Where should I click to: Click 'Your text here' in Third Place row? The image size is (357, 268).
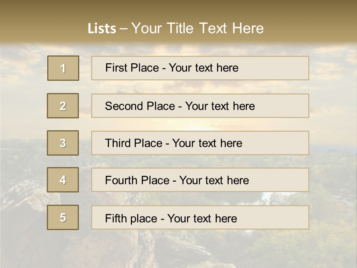point(207,143)
